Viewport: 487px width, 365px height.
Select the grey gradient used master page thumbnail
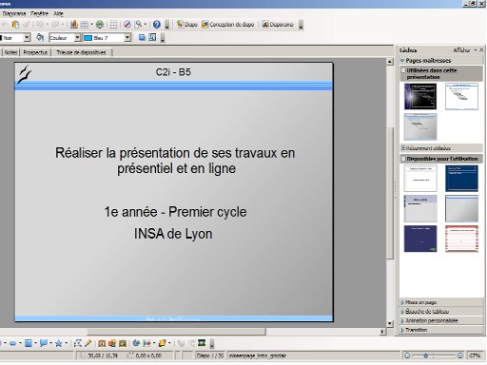(420, 126)
